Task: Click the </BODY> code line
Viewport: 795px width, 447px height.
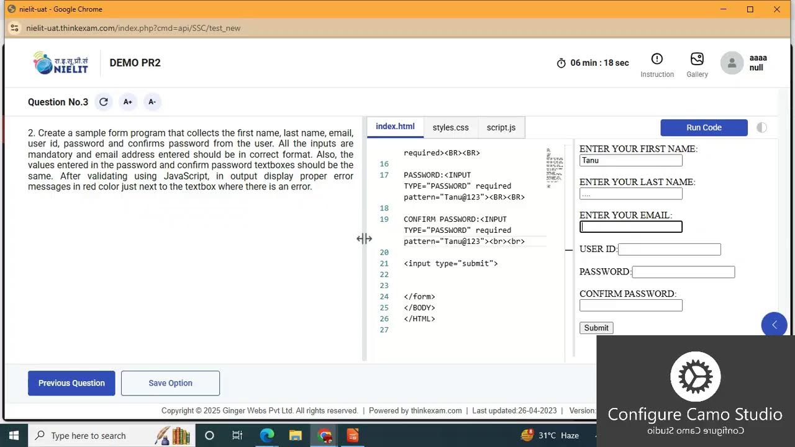Action: (x=419, y=308)
